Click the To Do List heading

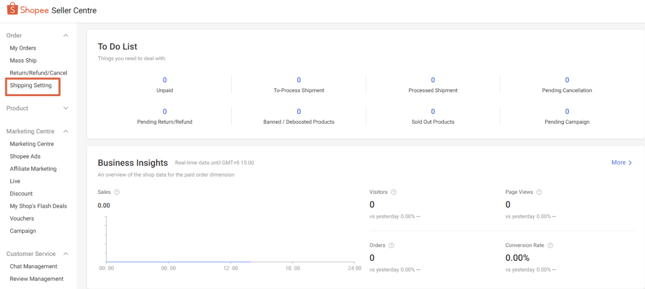tap(117, 47)
